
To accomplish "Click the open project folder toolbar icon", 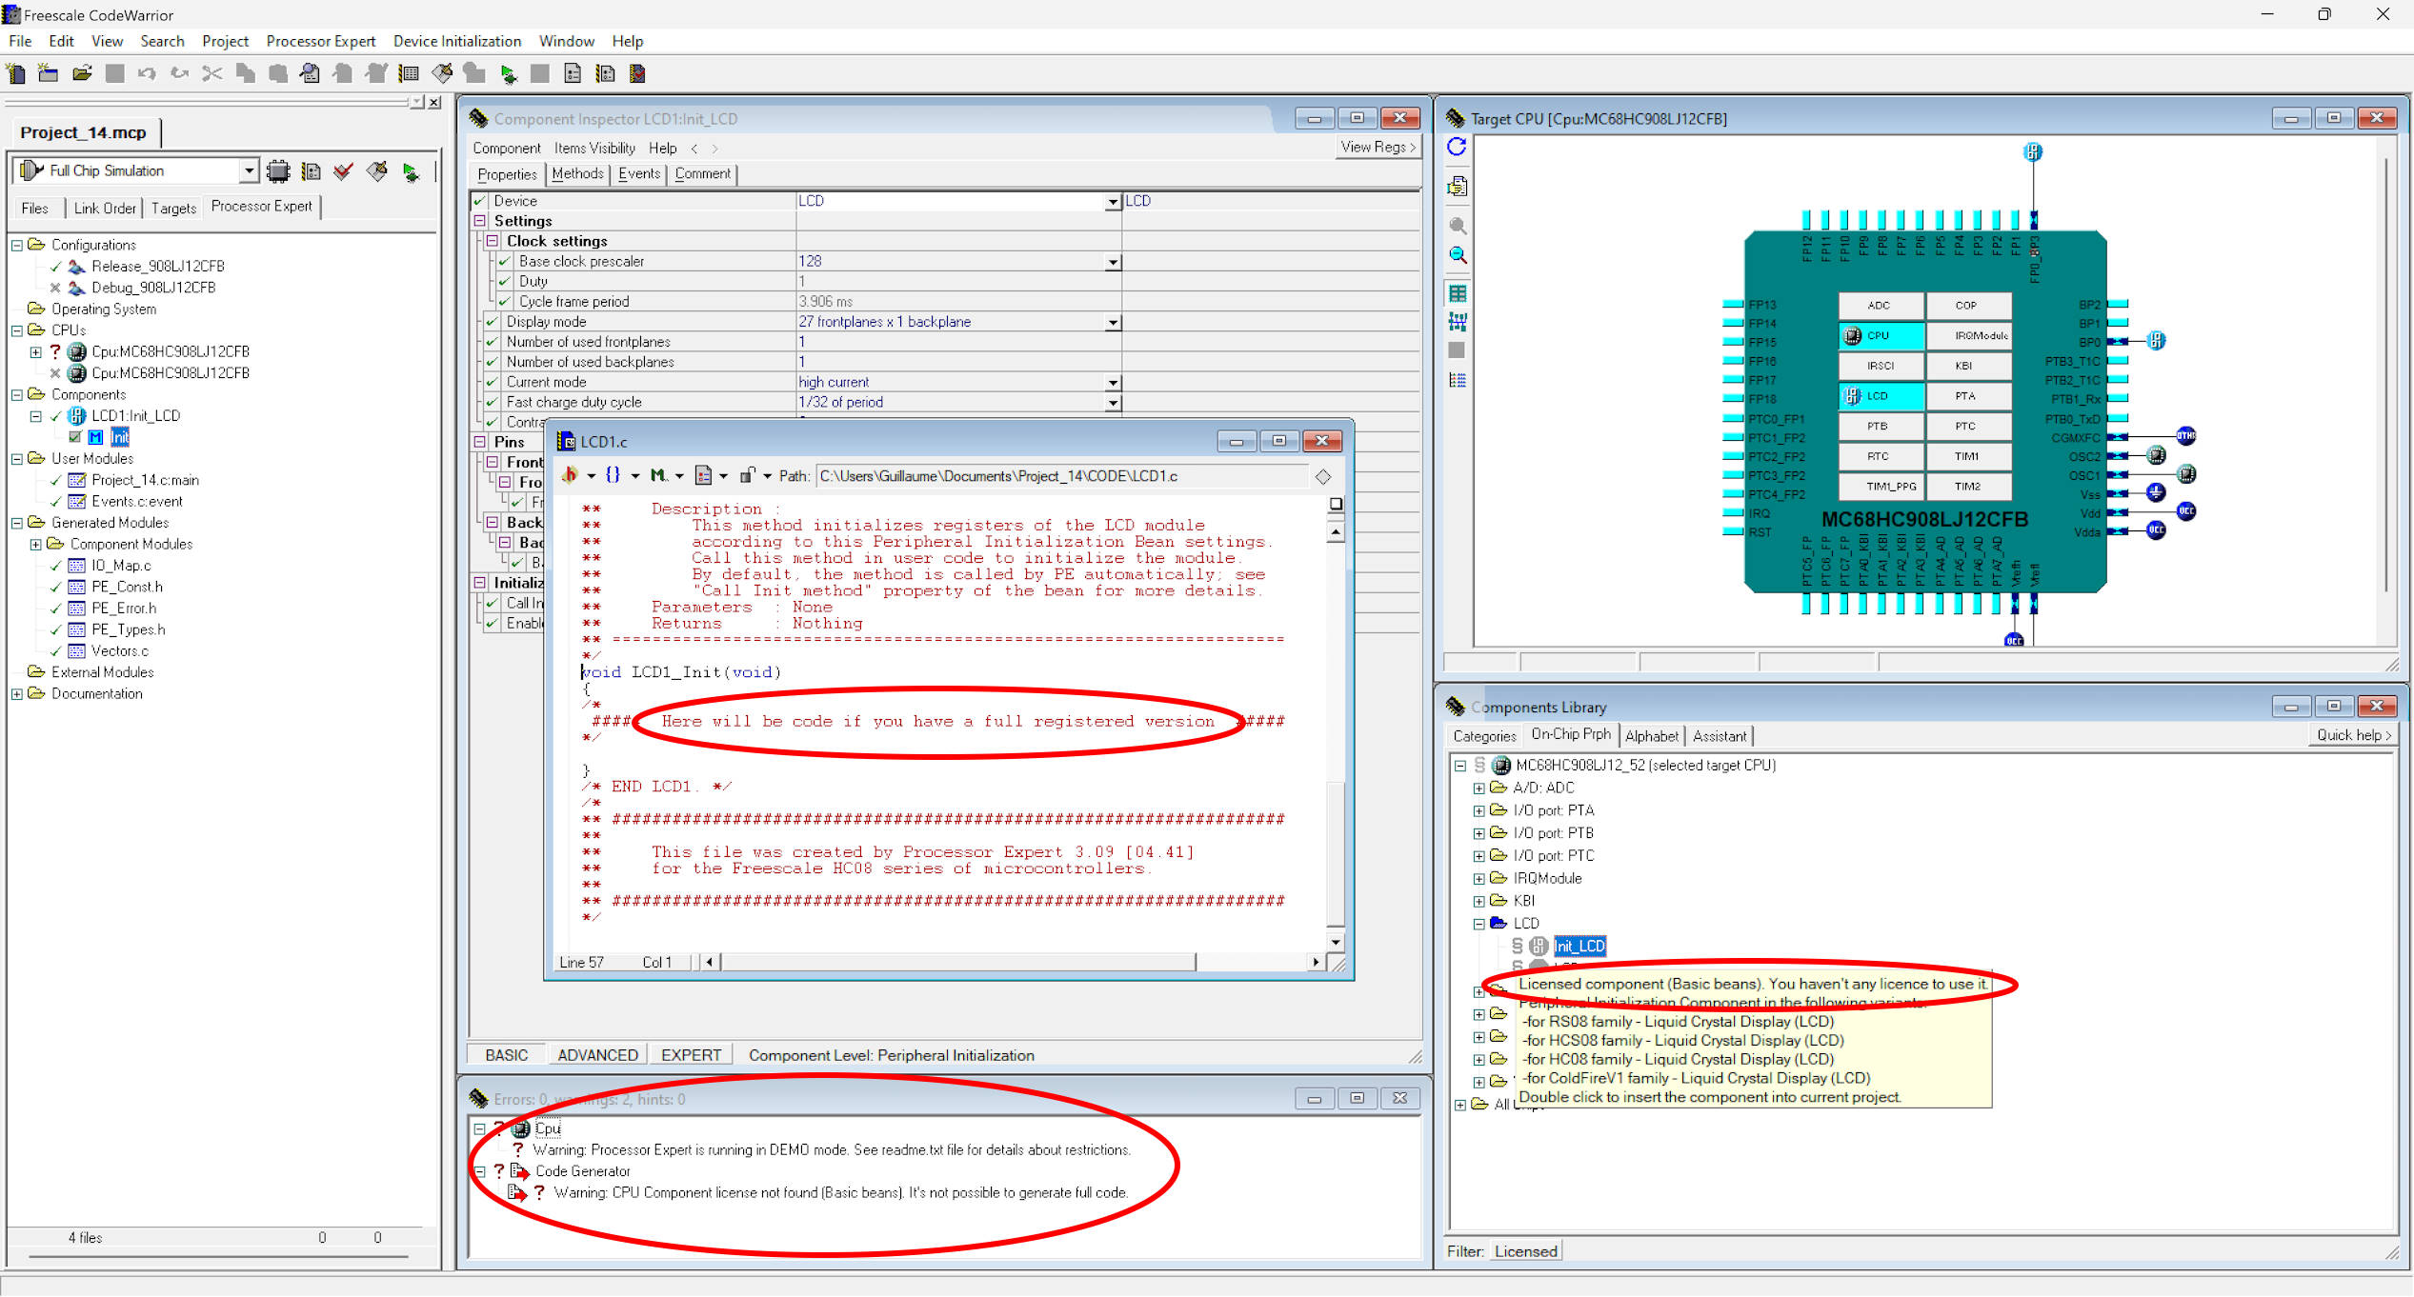I will pos(82,73).
